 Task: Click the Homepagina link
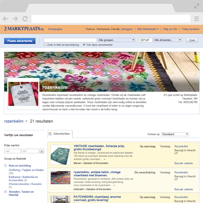point(55,29)
